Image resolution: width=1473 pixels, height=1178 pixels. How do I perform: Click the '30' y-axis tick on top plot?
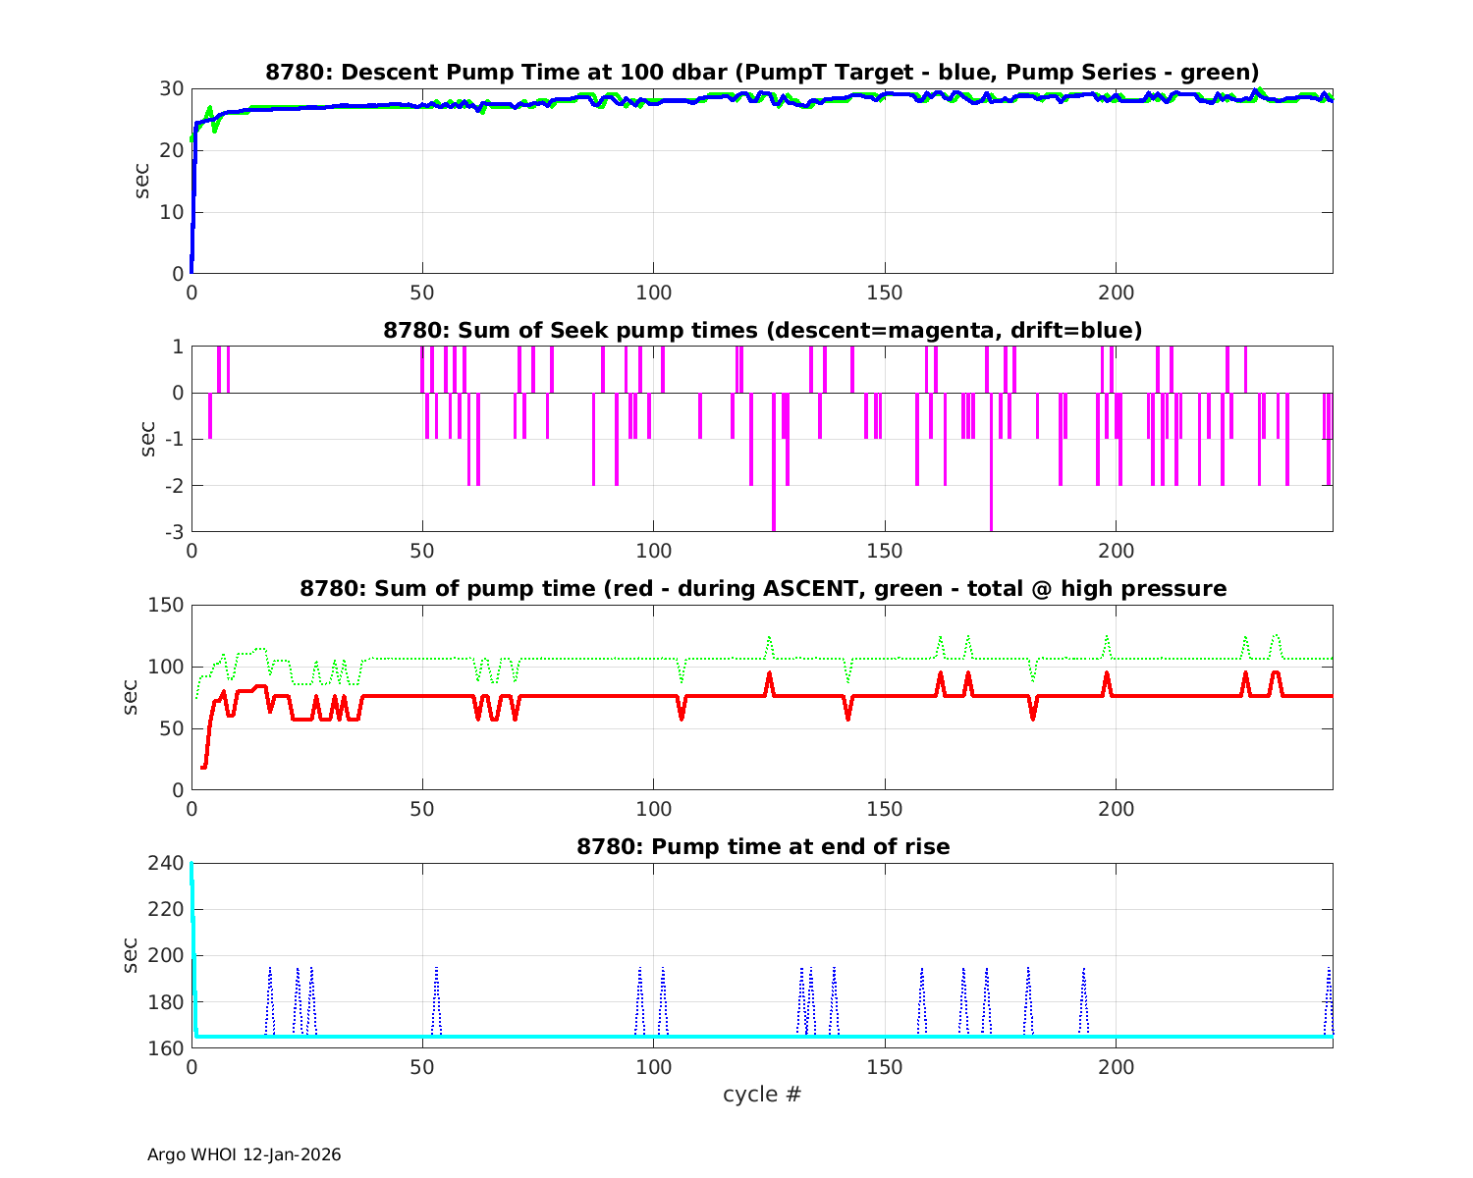coord(173,88)
